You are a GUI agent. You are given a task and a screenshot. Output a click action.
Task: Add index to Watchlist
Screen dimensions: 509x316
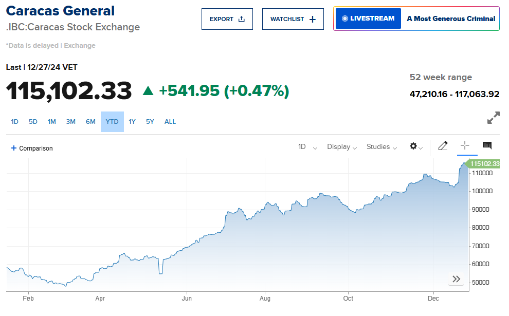tap(293, 19)
